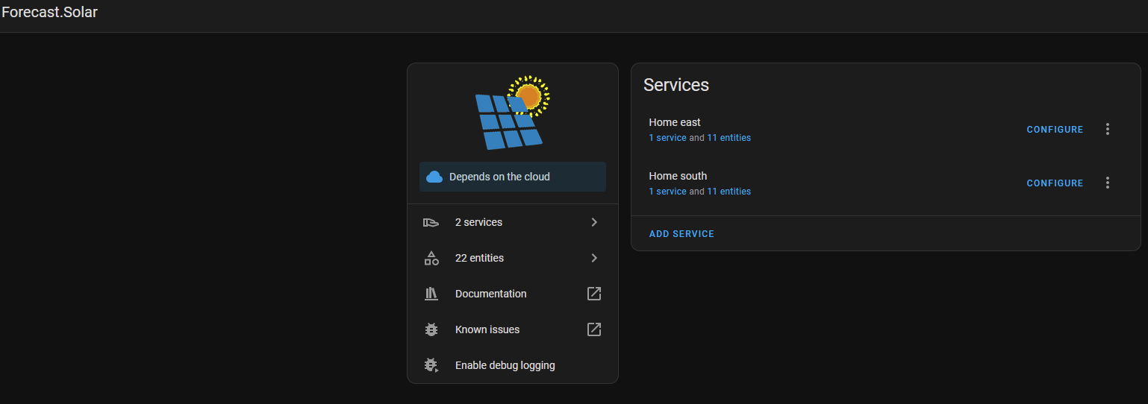Click the Forecast.Solar page title
Viewport: 1148px width, 404px height.
coord(49,12)
